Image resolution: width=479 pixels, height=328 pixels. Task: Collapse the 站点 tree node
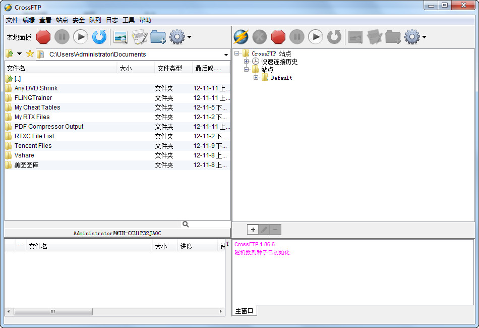coord(246,70)
